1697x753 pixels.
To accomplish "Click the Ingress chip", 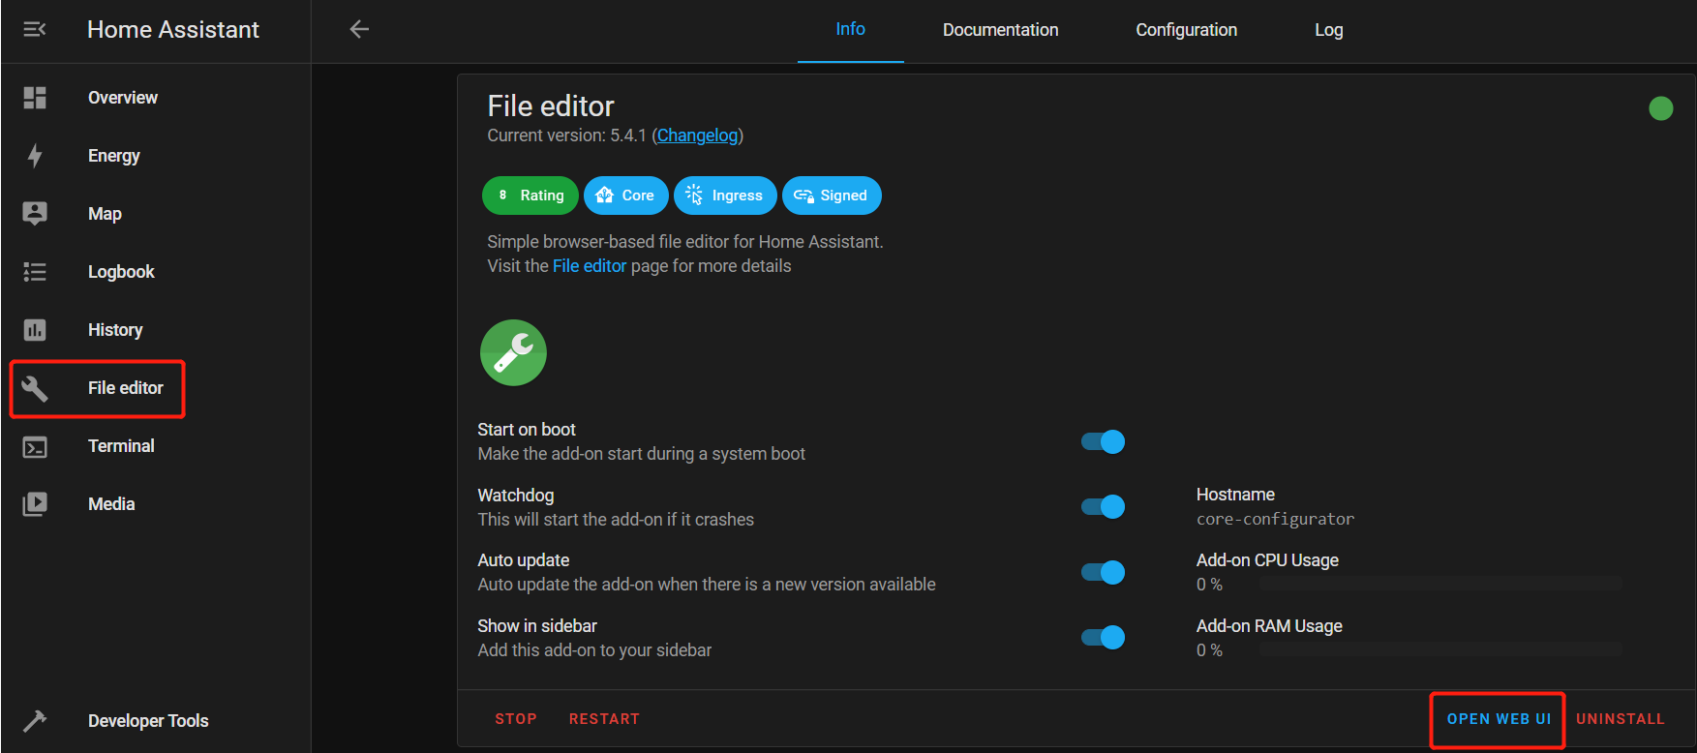I will click(725, 196).
